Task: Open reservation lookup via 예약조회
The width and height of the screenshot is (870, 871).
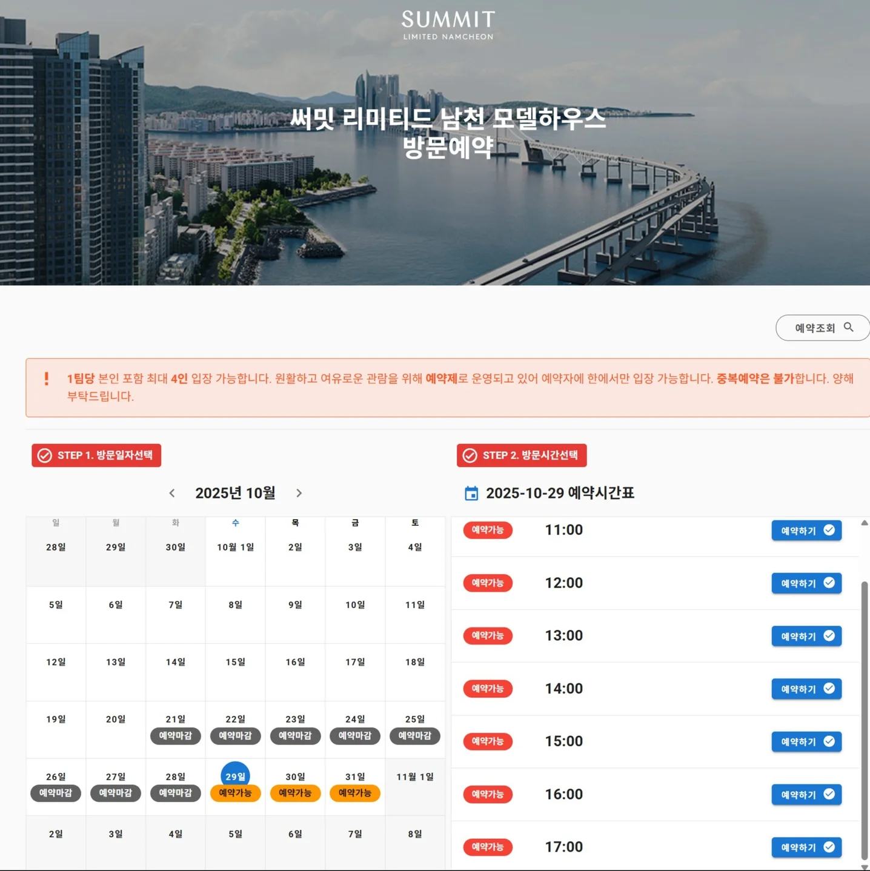Action: point(815,328)
